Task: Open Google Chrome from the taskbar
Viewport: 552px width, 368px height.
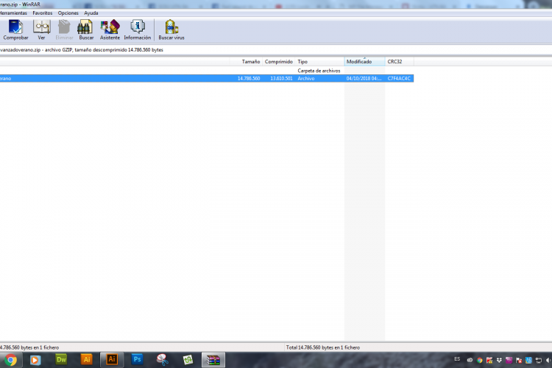Action: click(x=11, y=359)
